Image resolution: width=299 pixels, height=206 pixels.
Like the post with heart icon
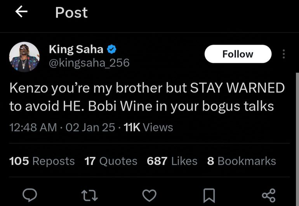149,195
